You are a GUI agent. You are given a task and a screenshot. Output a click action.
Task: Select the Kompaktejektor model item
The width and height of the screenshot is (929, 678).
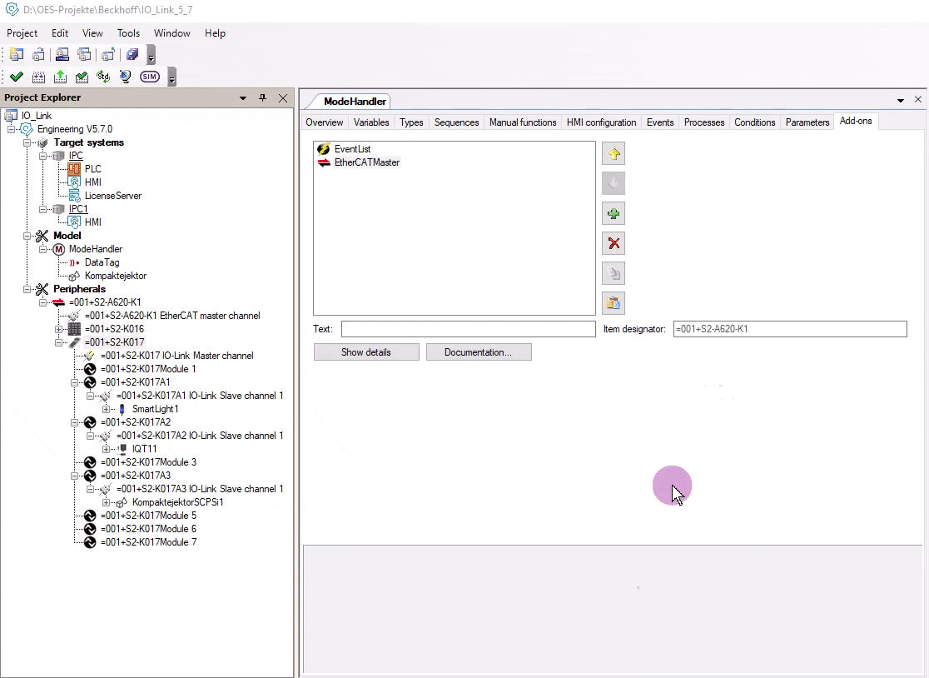[115, 276]
